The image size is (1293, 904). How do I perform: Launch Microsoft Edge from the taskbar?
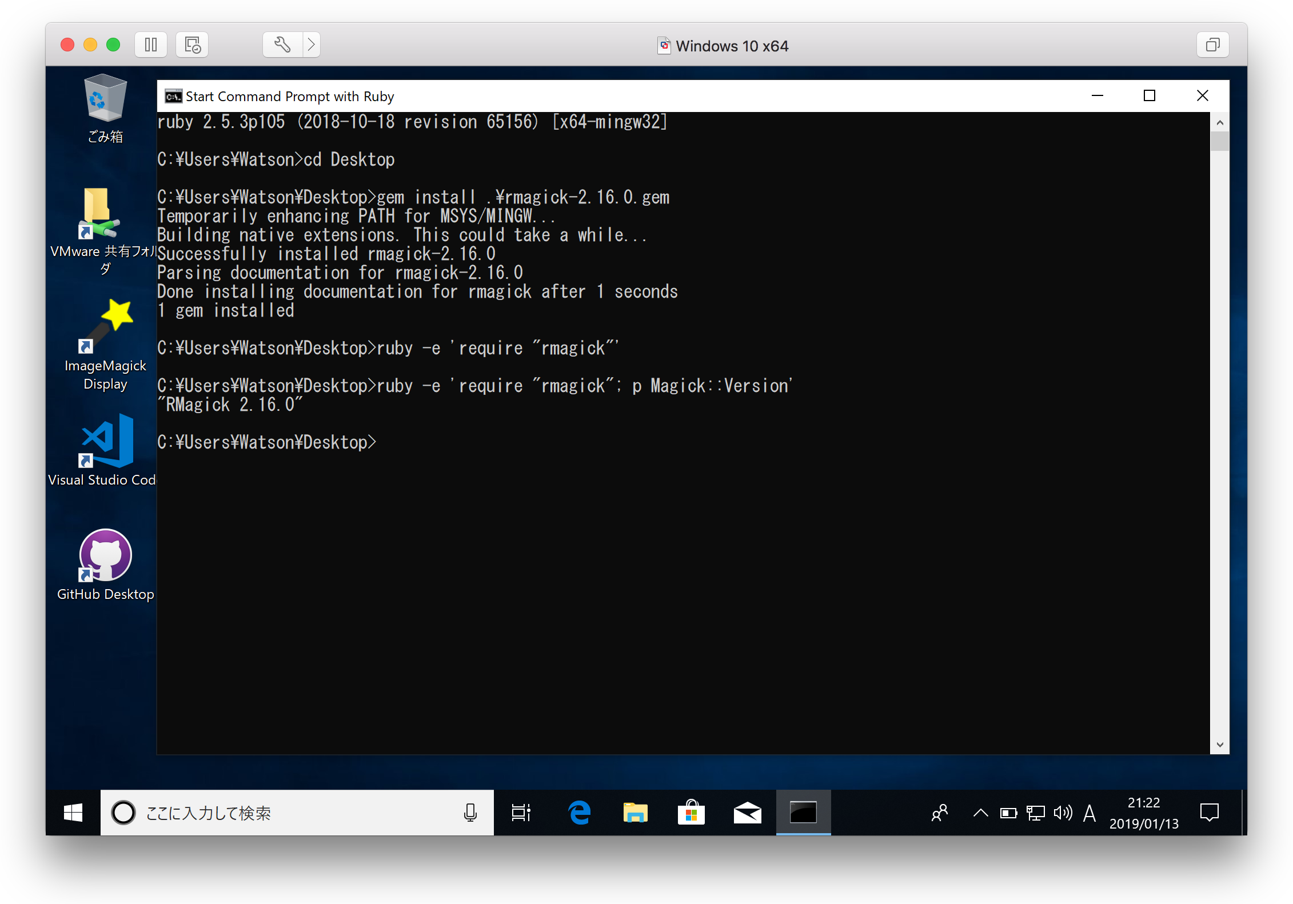tap(579, 813)
